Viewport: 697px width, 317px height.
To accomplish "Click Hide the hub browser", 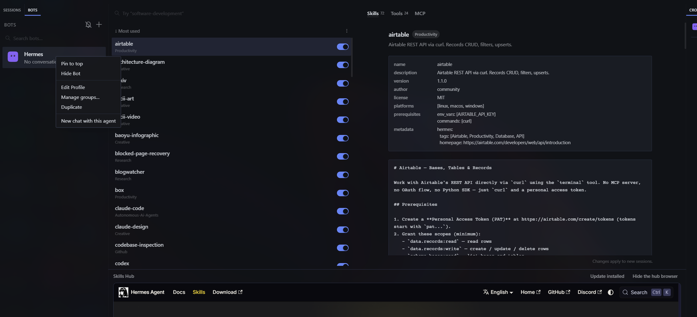I will (655, 276).
